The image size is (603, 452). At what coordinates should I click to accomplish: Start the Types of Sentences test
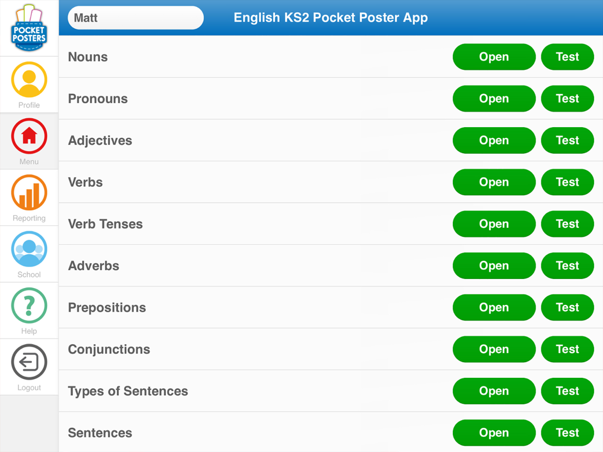pos(567,391)
